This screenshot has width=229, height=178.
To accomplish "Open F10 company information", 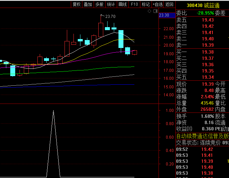I will [134, 4].
